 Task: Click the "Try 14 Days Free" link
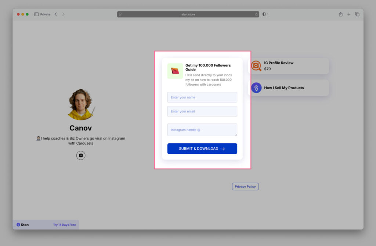64,225
